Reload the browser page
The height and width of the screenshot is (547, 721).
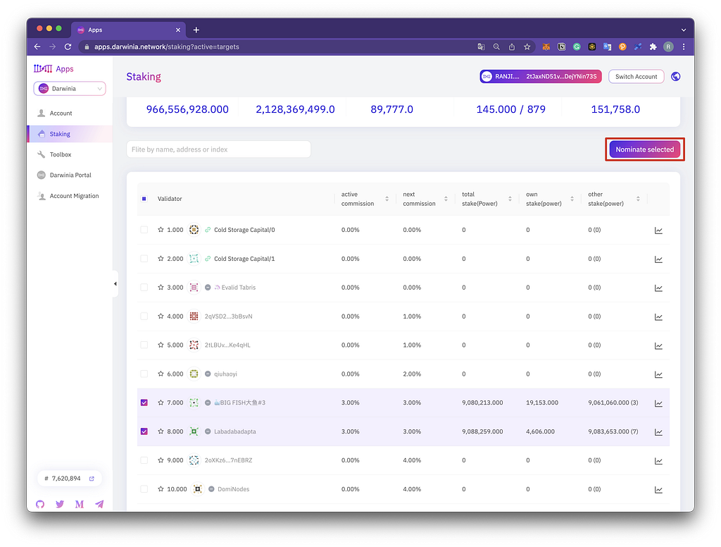(x=68, y=47)
